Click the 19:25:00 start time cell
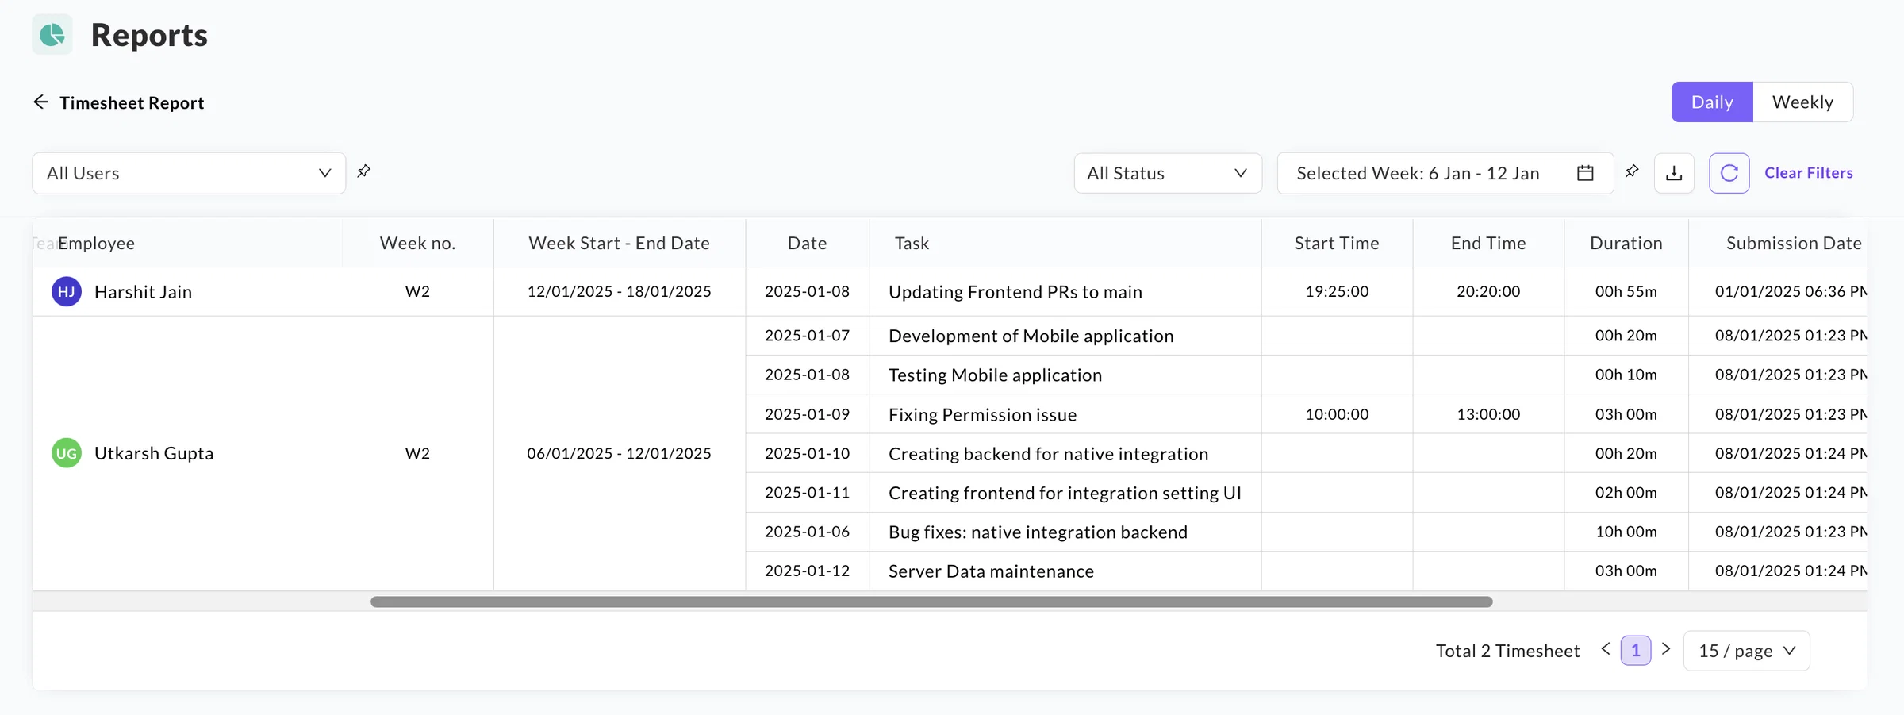The height and width of the screenshot is (715, 1904). [1337, 291]
